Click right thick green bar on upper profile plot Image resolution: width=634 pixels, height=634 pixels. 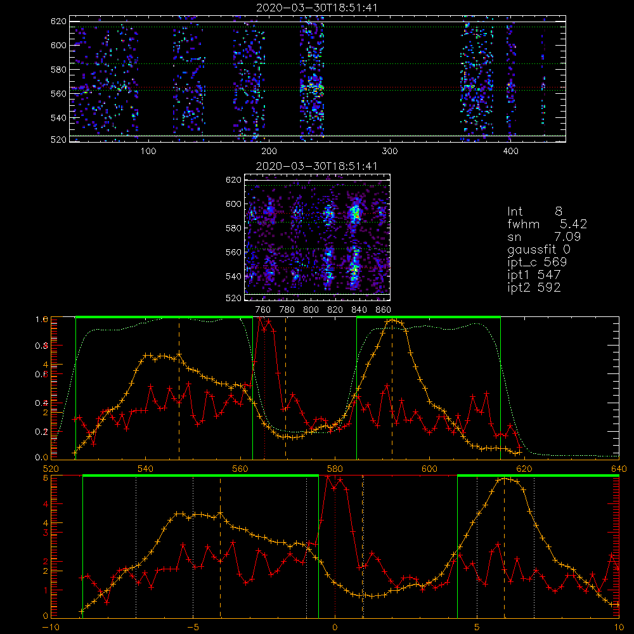[x=429, y=318]
